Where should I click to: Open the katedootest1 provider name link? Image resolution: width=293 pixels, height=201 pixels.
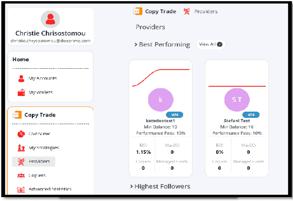tap(160, 121)
